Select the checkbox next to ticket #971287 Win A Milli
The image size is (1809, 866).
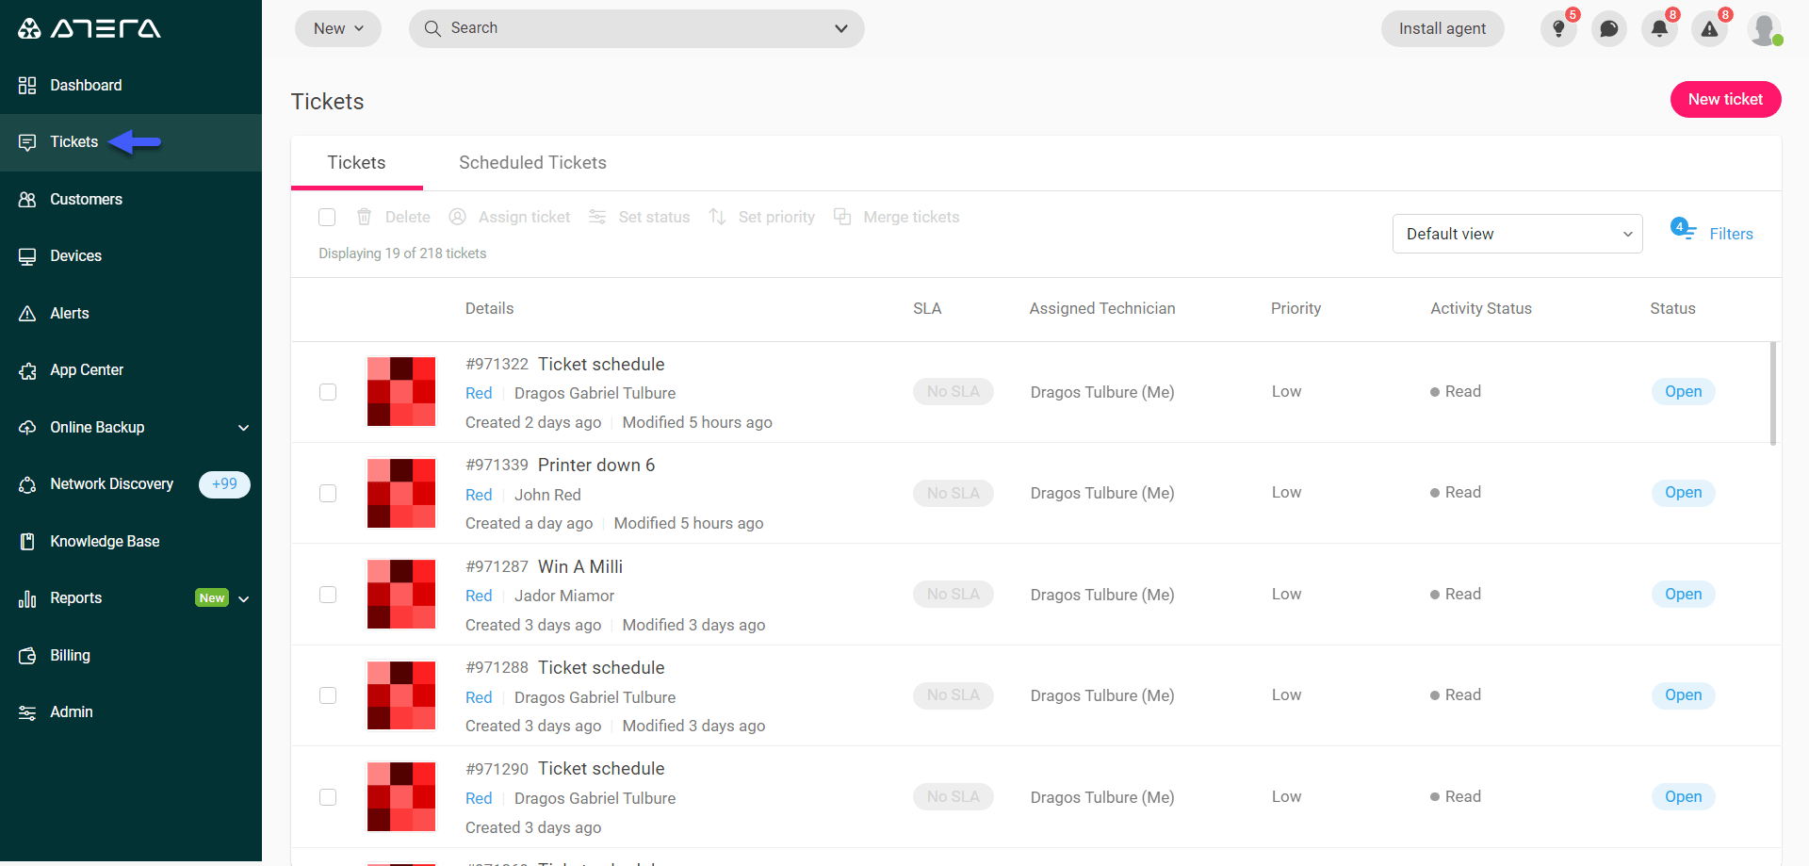(327, 595)
